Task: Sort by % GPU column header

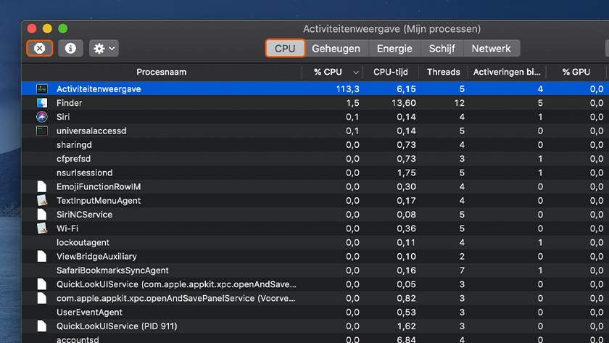Action: (576, 72)
